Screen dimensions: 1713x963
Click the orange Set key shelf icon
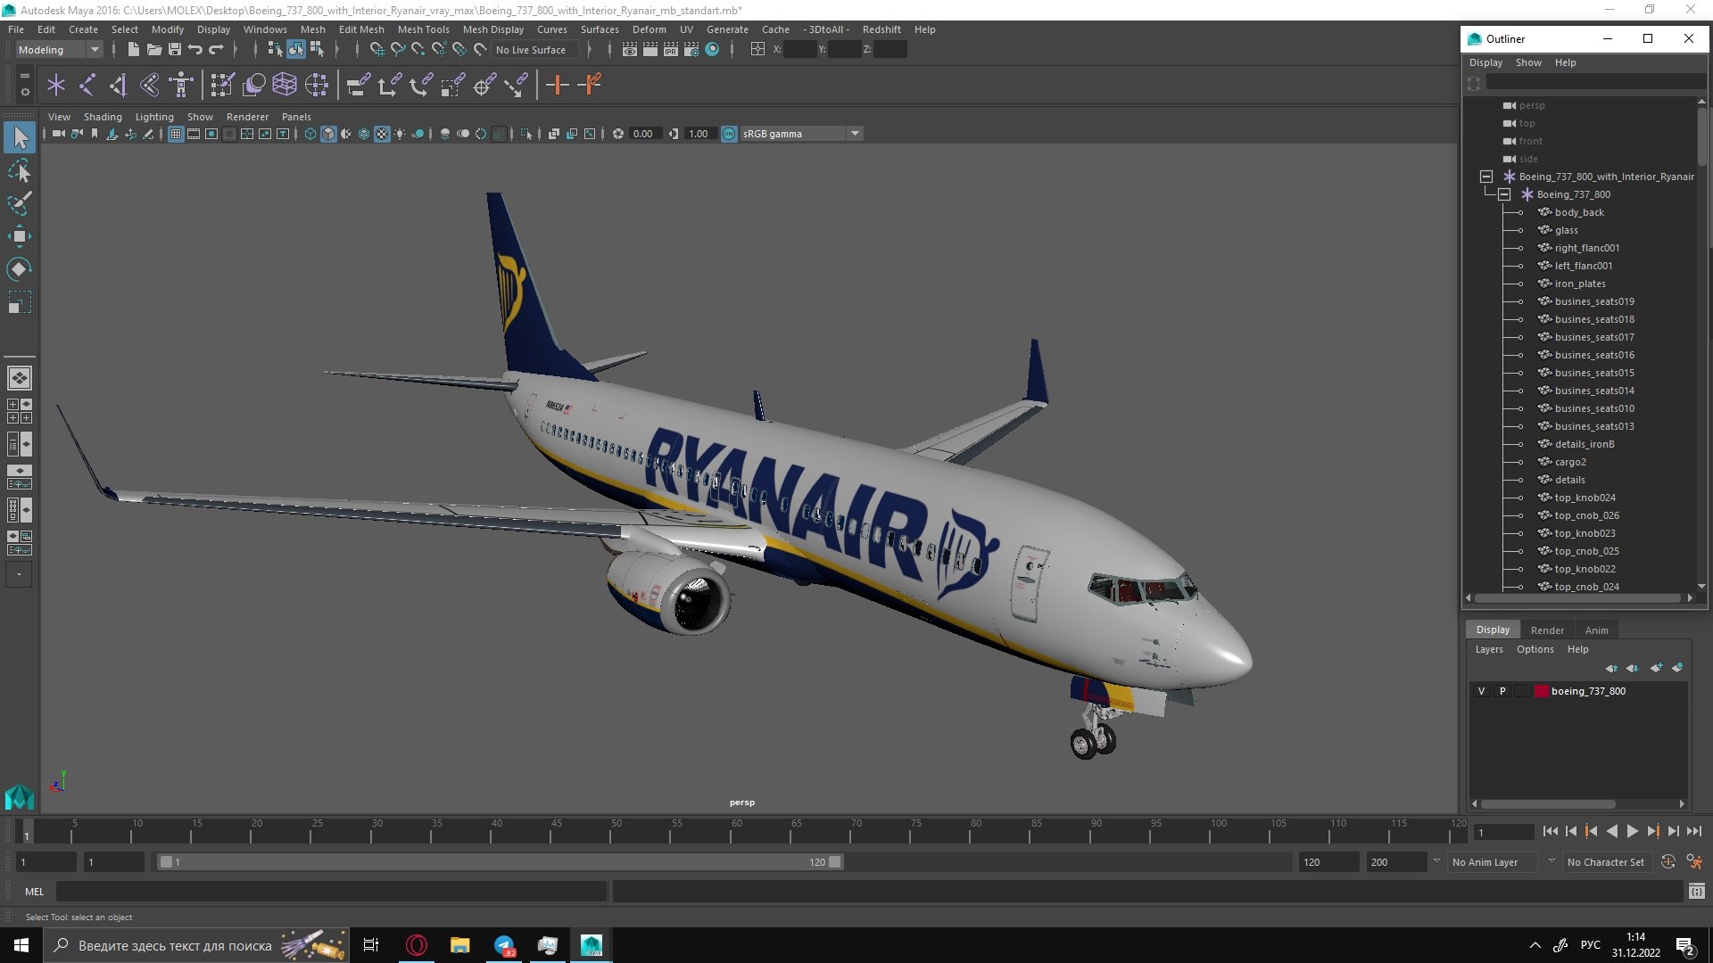[558, 86]
